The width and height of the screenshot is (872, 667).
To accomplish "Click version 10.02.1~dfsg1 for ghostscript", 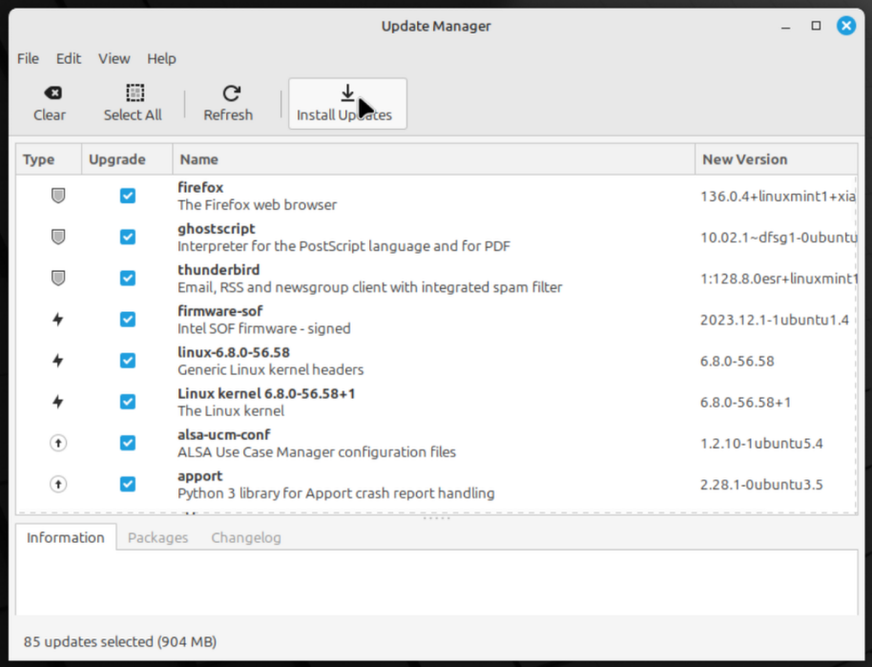I will click(779, 238).
